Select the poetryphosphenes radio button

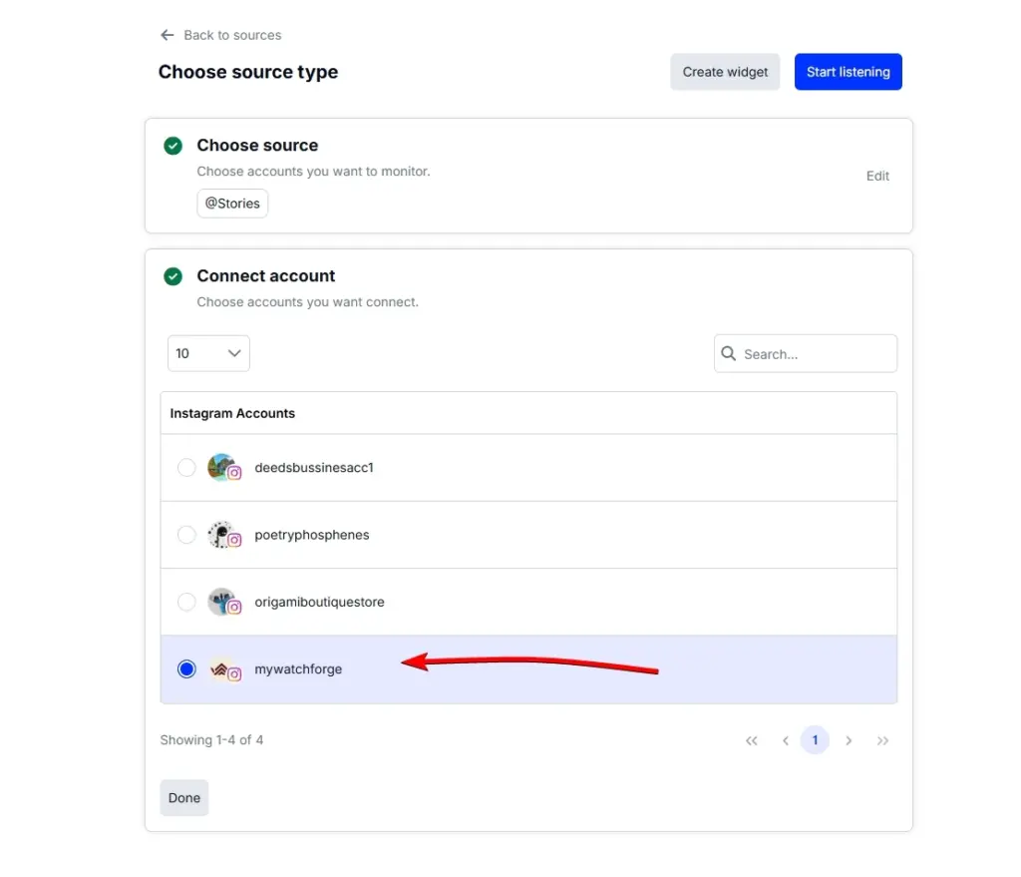click(x=186, y=534)
